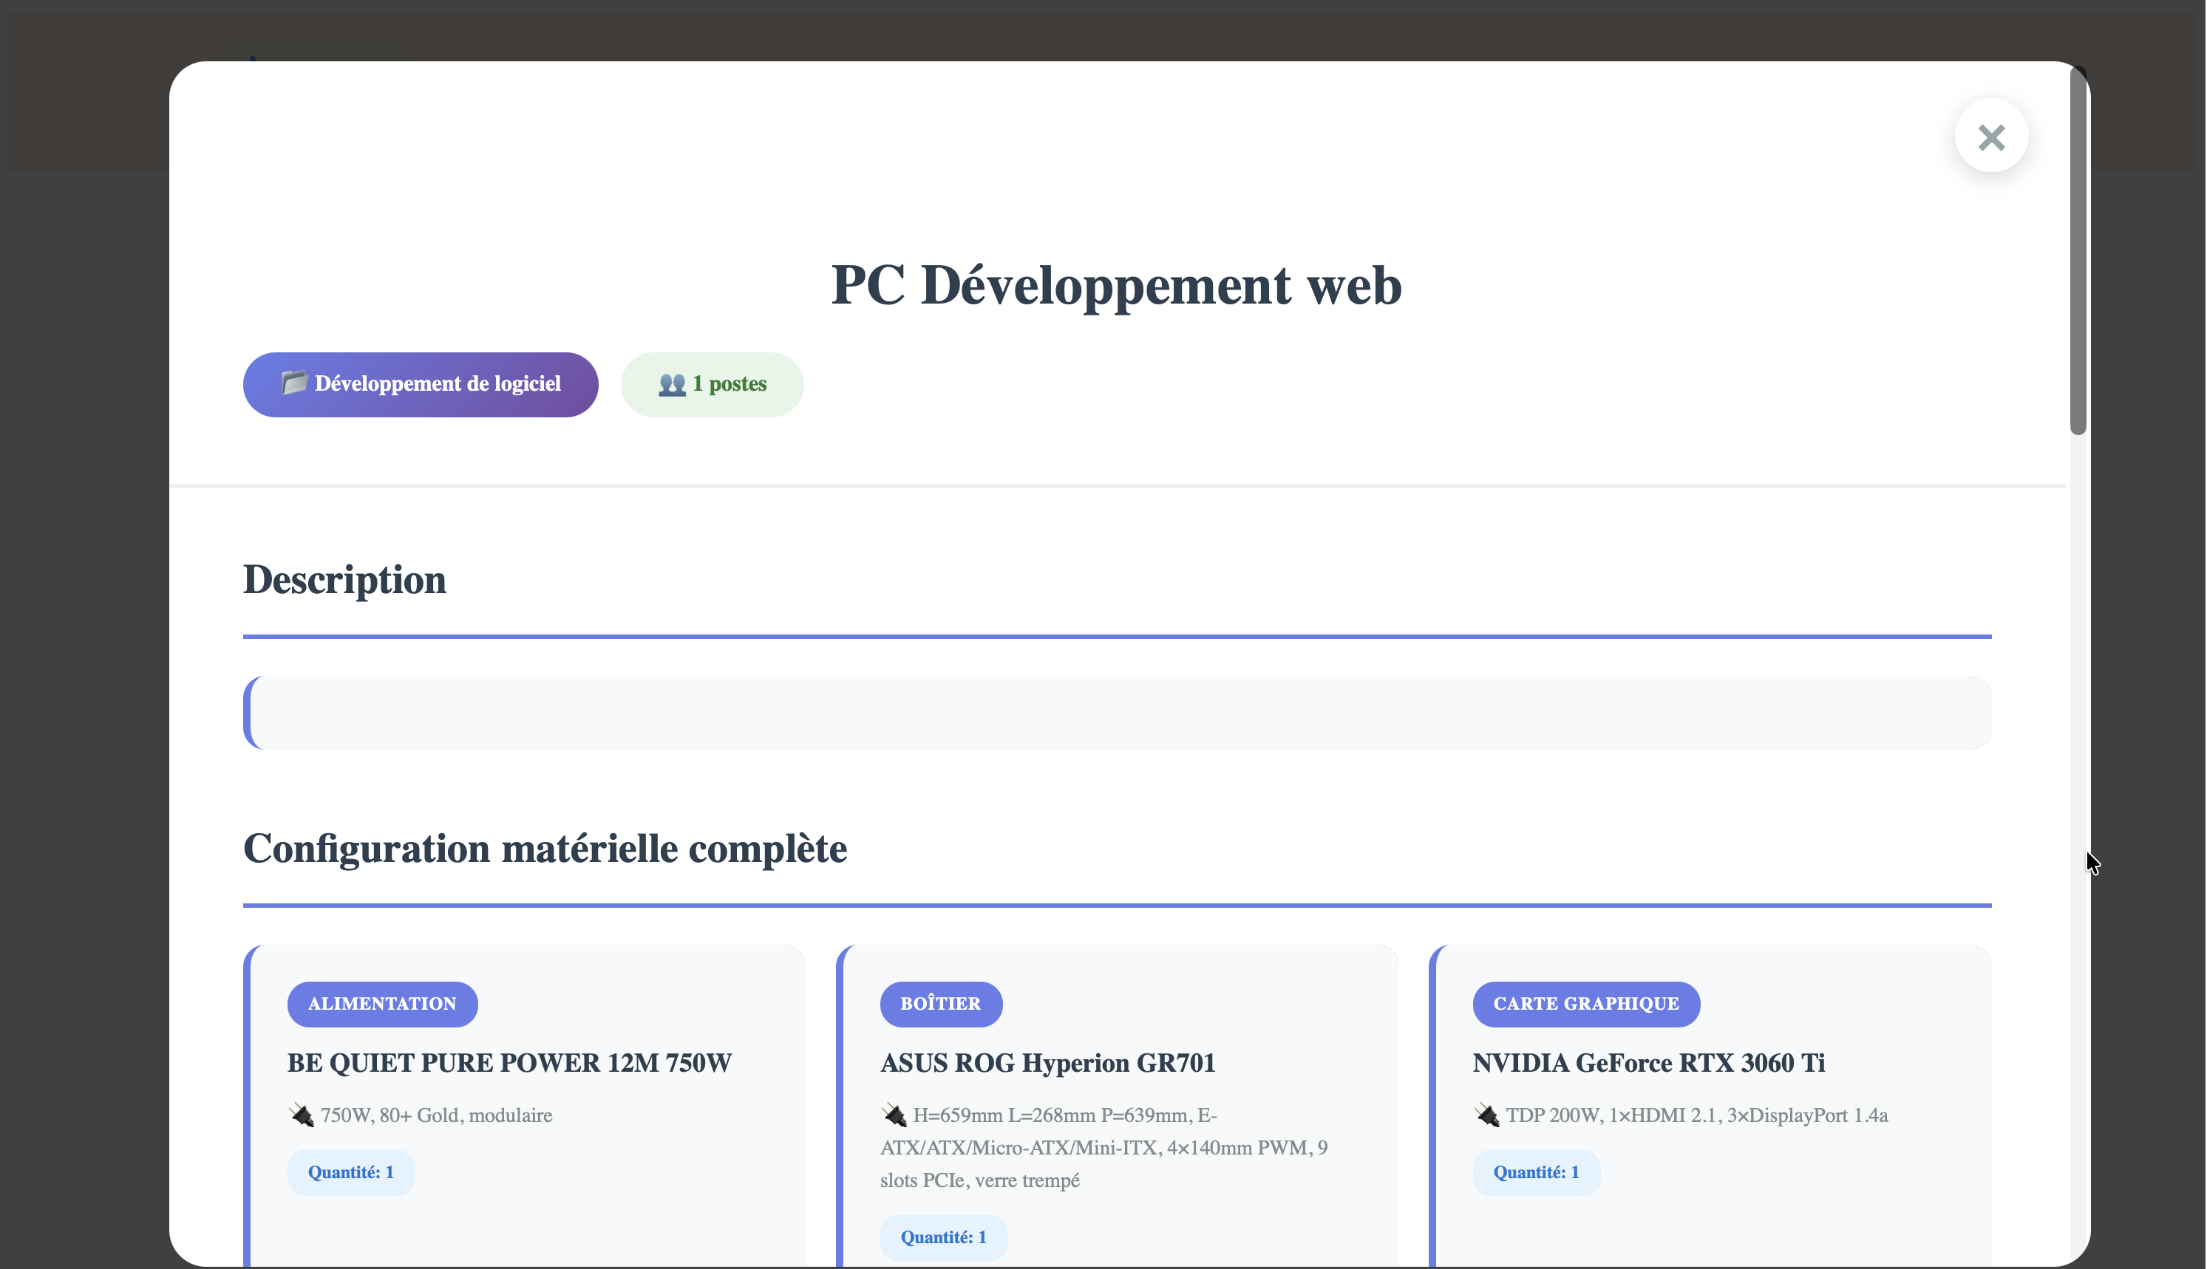
Task: Select the Développement de logiciel category badge
Action: click(x=421, y=384)
